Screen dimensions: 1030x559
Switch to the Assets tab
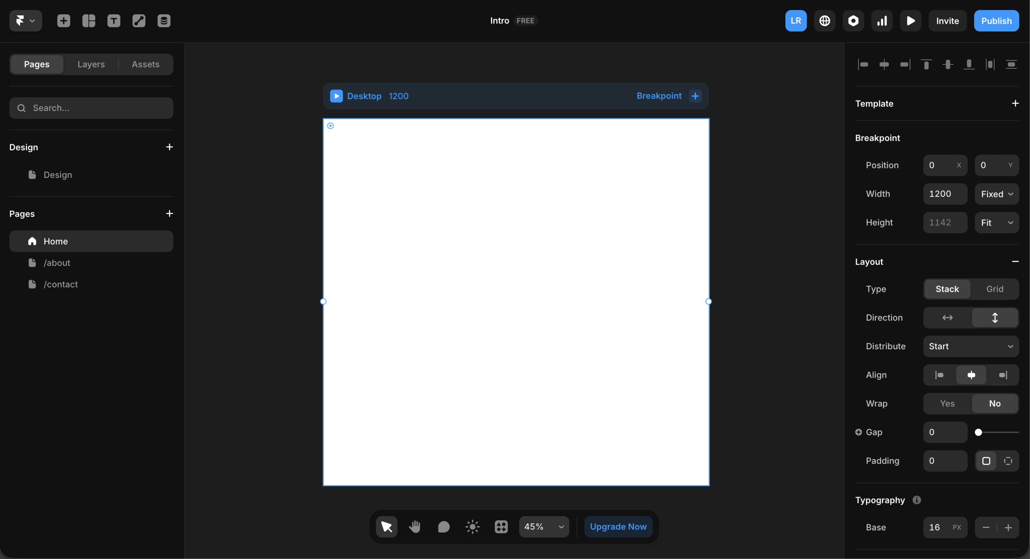(x=145, y=64)
